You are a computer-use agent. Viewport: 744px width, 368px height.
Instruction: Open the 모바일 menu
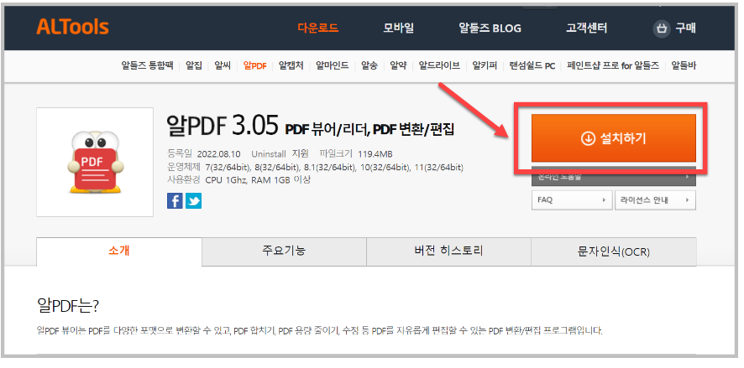[399, 28]
